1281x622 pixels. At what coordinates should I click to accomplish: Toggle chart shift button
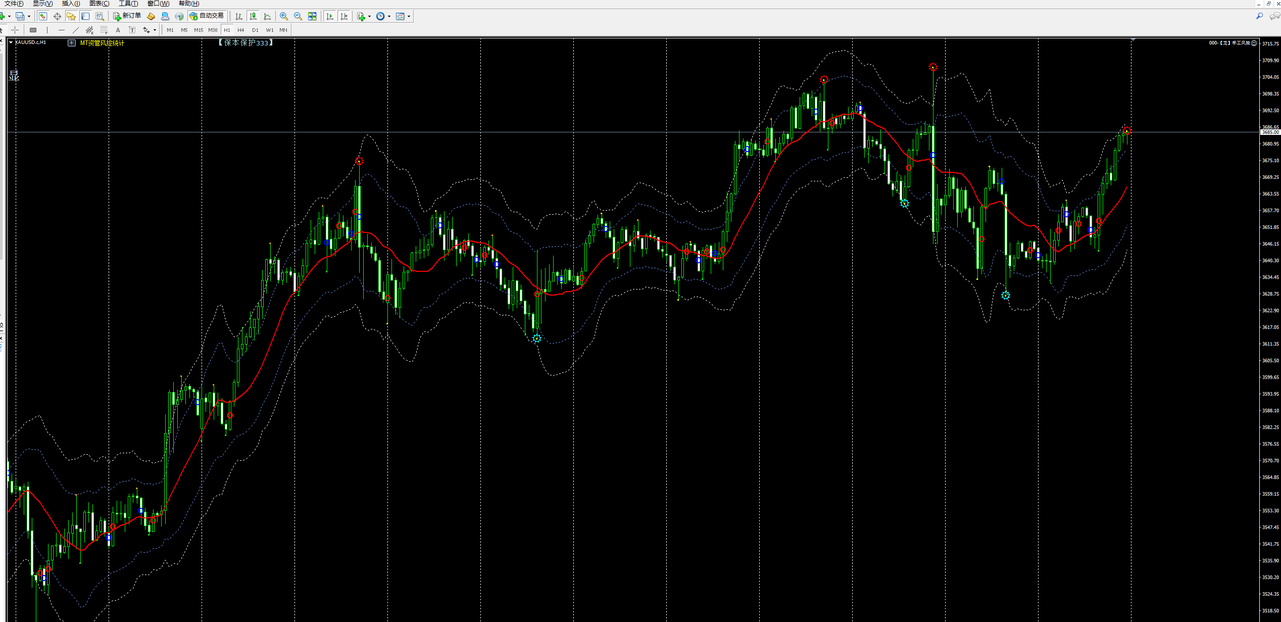[344, 16]
